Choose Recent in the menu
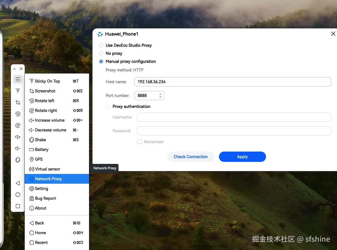The height and width of the screenshot is (250, 337). 57,243
